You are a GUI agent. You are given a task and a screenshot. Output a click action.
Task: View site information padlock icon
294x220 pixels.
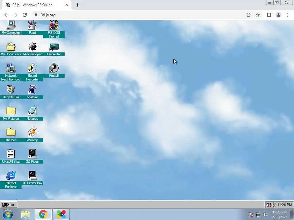pyautogui.click(x=36, y=15)
